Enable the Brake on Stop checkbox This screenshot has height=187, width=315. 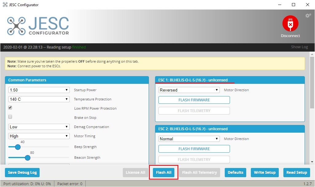pyautogui.click(x=10, y=117)
